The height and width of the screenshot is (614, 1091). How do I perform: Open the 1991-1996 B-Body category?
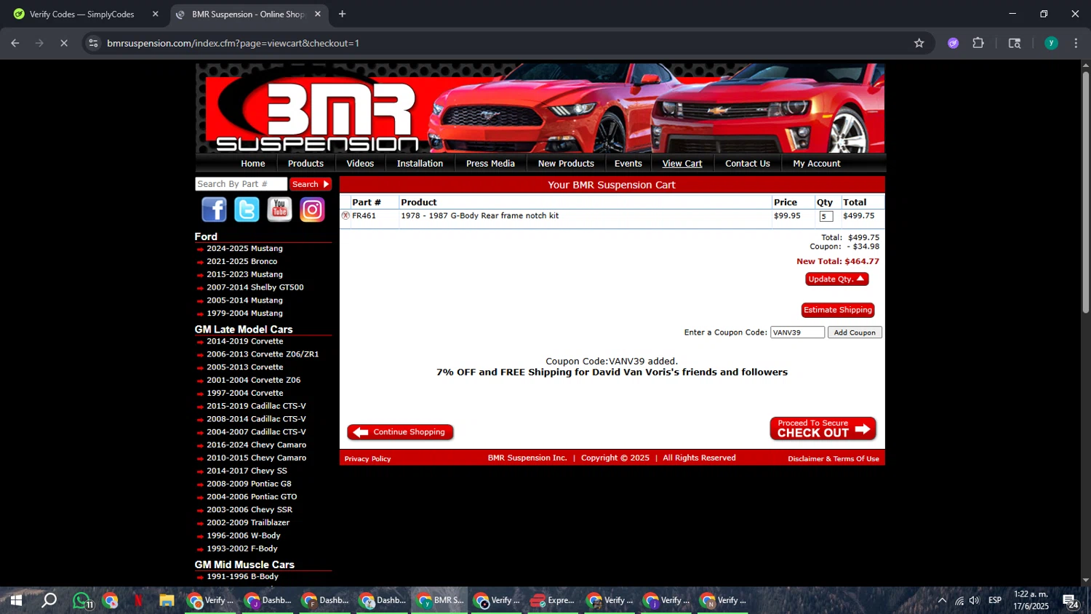(242, 577)
